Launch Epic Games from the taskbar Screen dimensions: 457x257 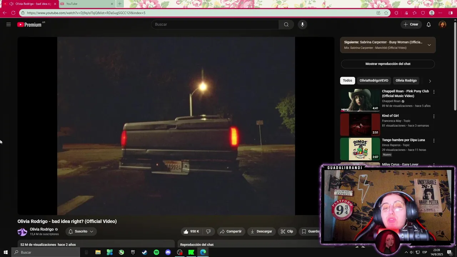(133, 252)
